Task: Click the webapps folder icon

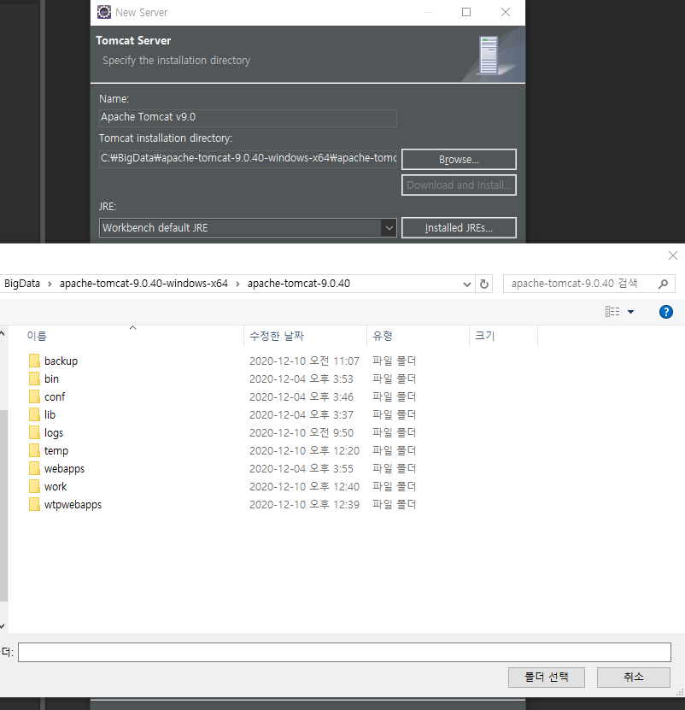Action: pyautogui.click(x=34, y=468)
